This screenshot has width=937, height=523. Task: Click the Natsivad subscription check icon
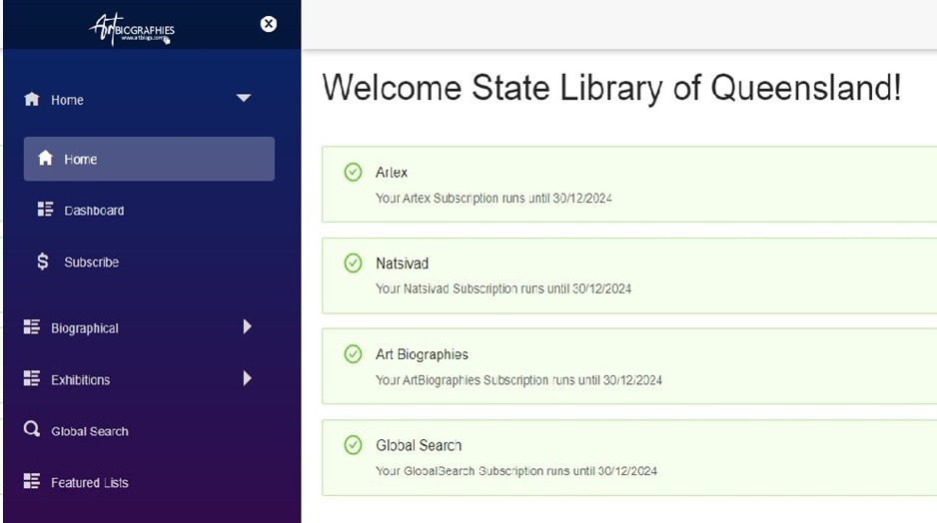354,263
